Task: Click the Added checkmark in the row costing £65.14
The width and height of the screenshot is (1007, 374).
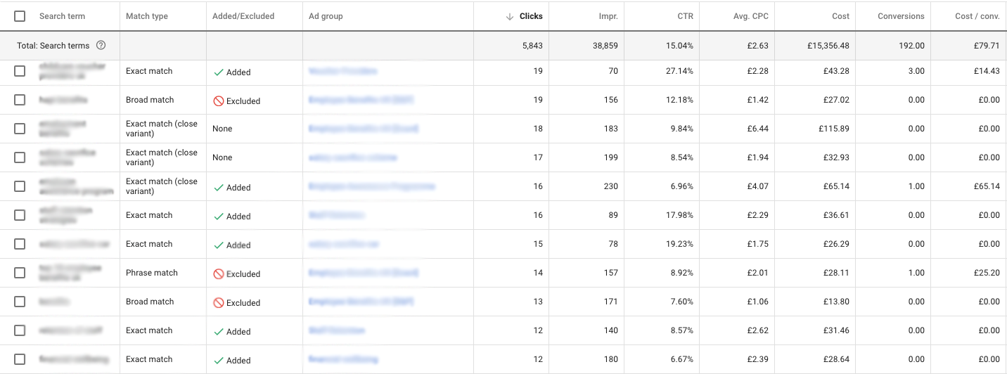Action: tap(219, 188)
